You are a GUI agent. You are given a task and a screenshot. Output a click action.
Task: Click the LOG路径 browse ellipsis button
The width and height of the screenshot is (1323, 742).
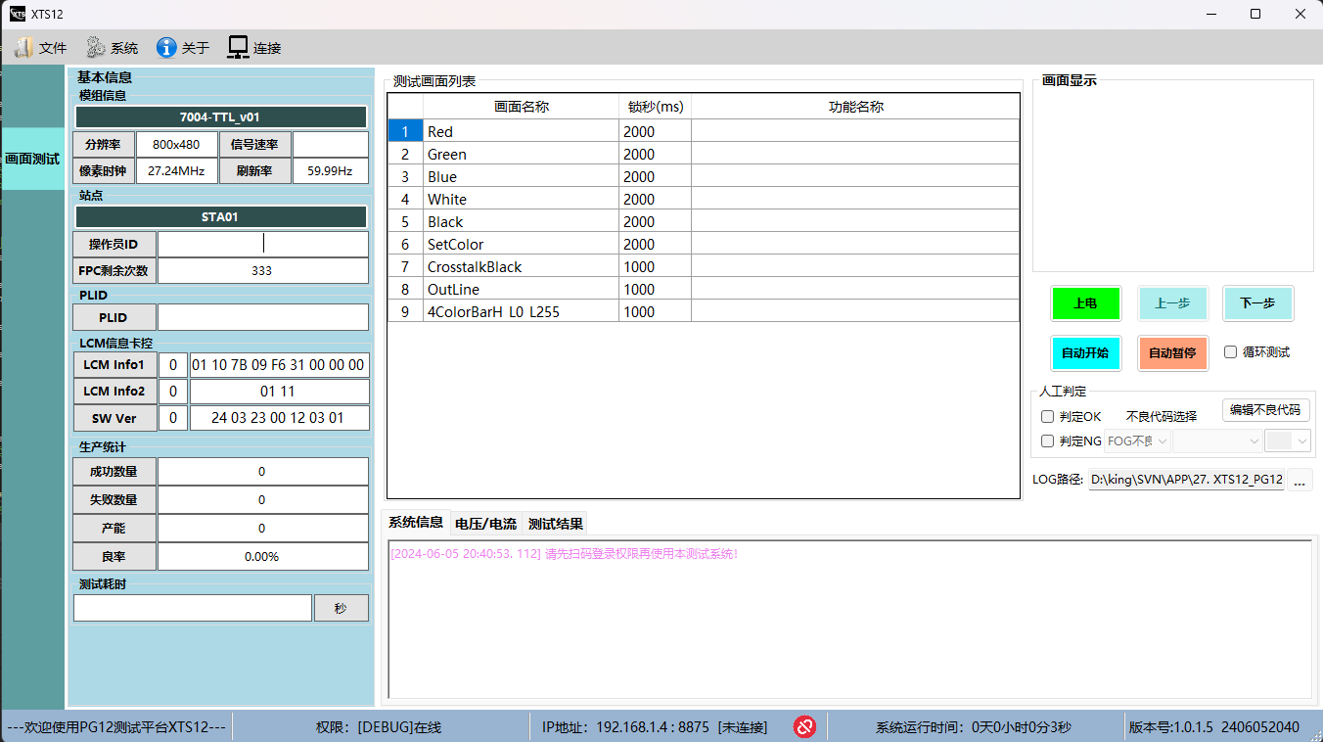click(x=1300, y=480)
